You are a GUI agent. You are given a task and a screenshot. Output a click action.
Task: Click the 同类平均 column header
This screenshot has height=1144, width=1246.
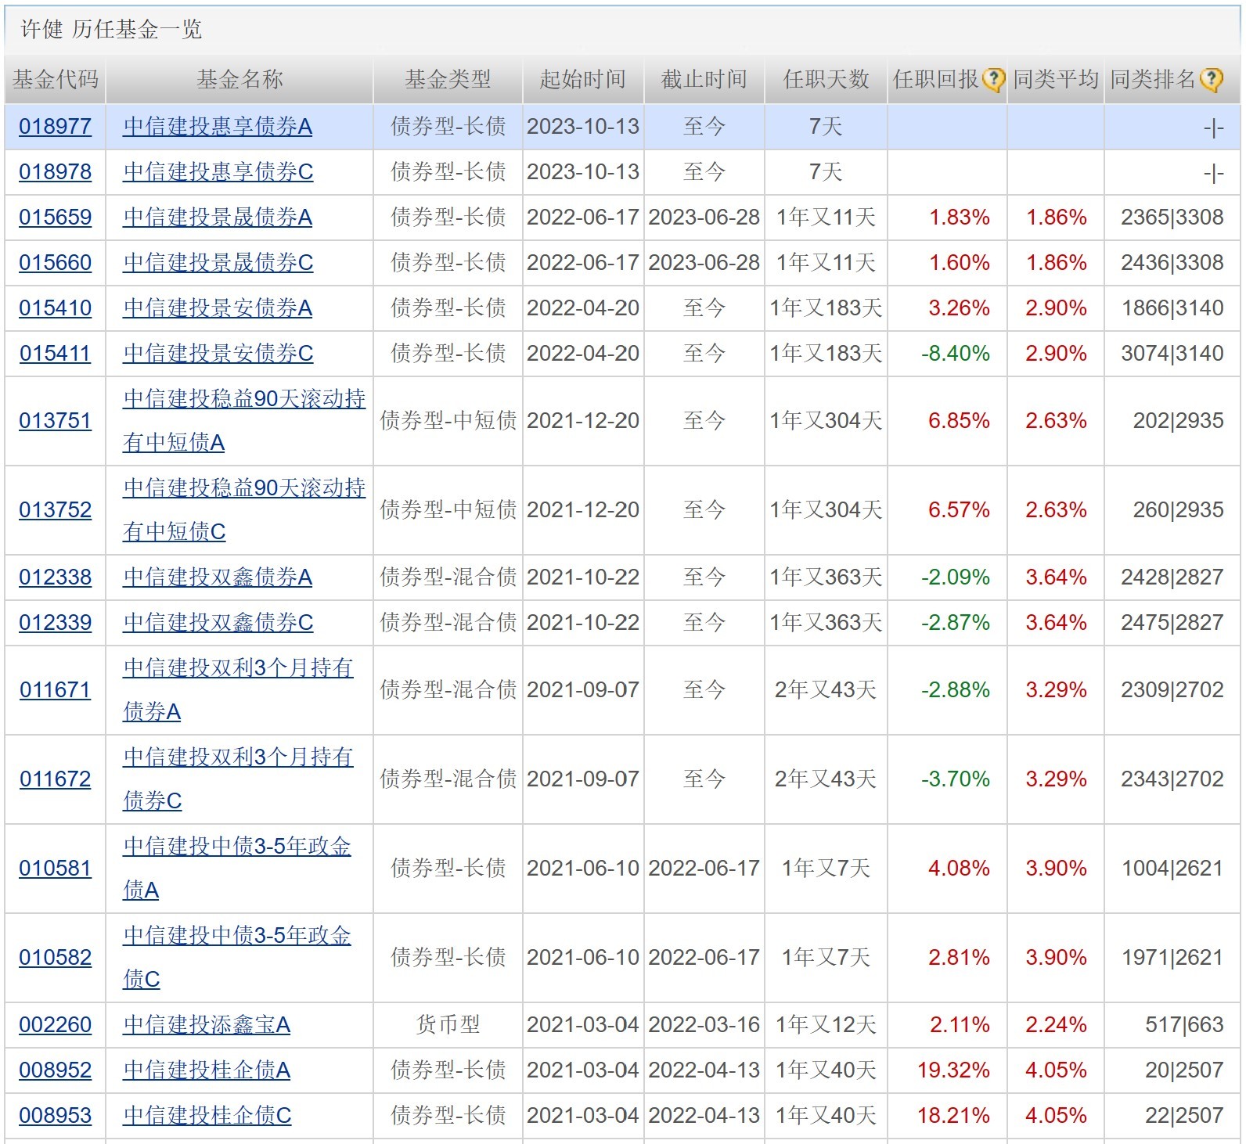(x=1056, y=79)
